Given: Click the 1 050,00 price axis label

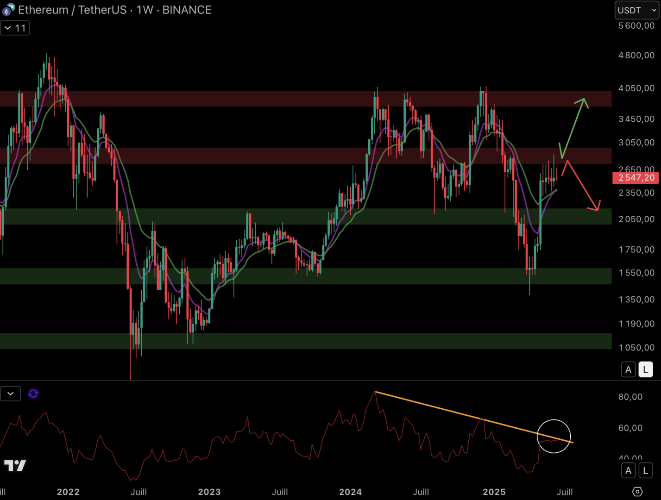Looking at the screenshot, I should click(x=637, y=348).
